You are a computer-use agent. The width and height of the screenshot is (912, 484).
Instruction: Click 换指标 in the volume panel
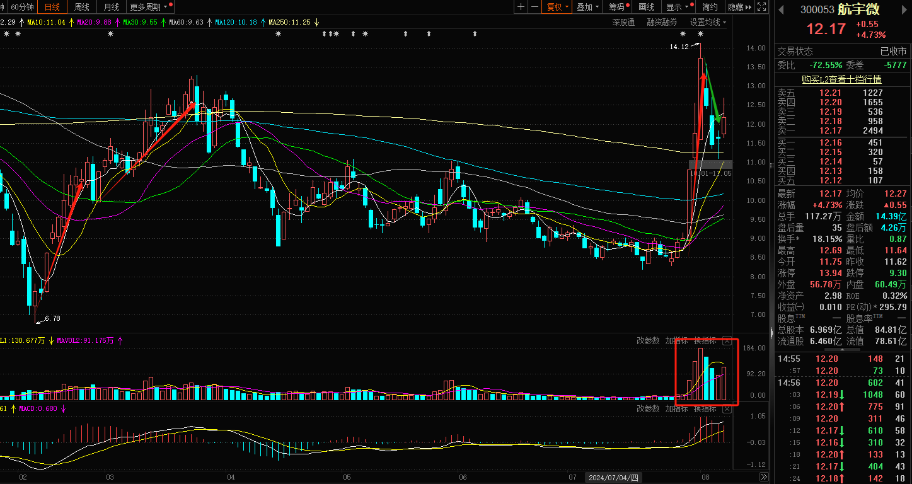coord(705,341)
